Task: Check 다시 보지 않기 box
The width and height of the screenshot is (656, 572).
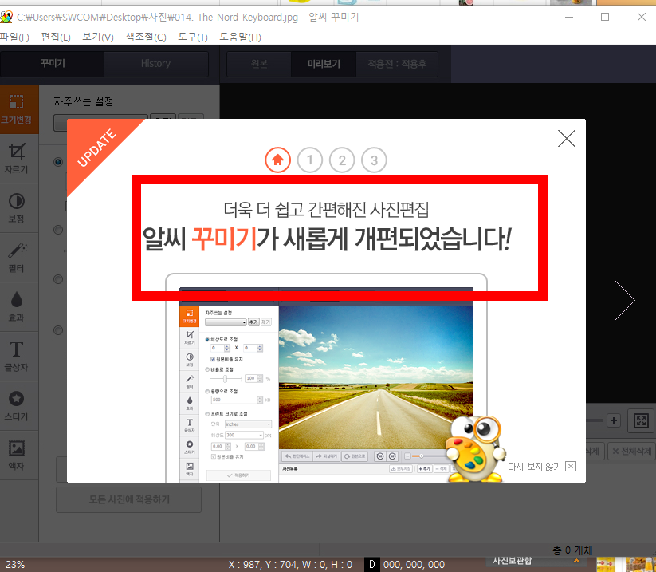Action: click(571, 467)
